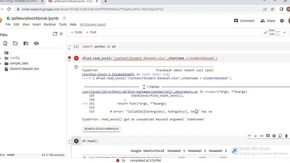
Task: Add a new Text cell
Action: pos(91,32)
